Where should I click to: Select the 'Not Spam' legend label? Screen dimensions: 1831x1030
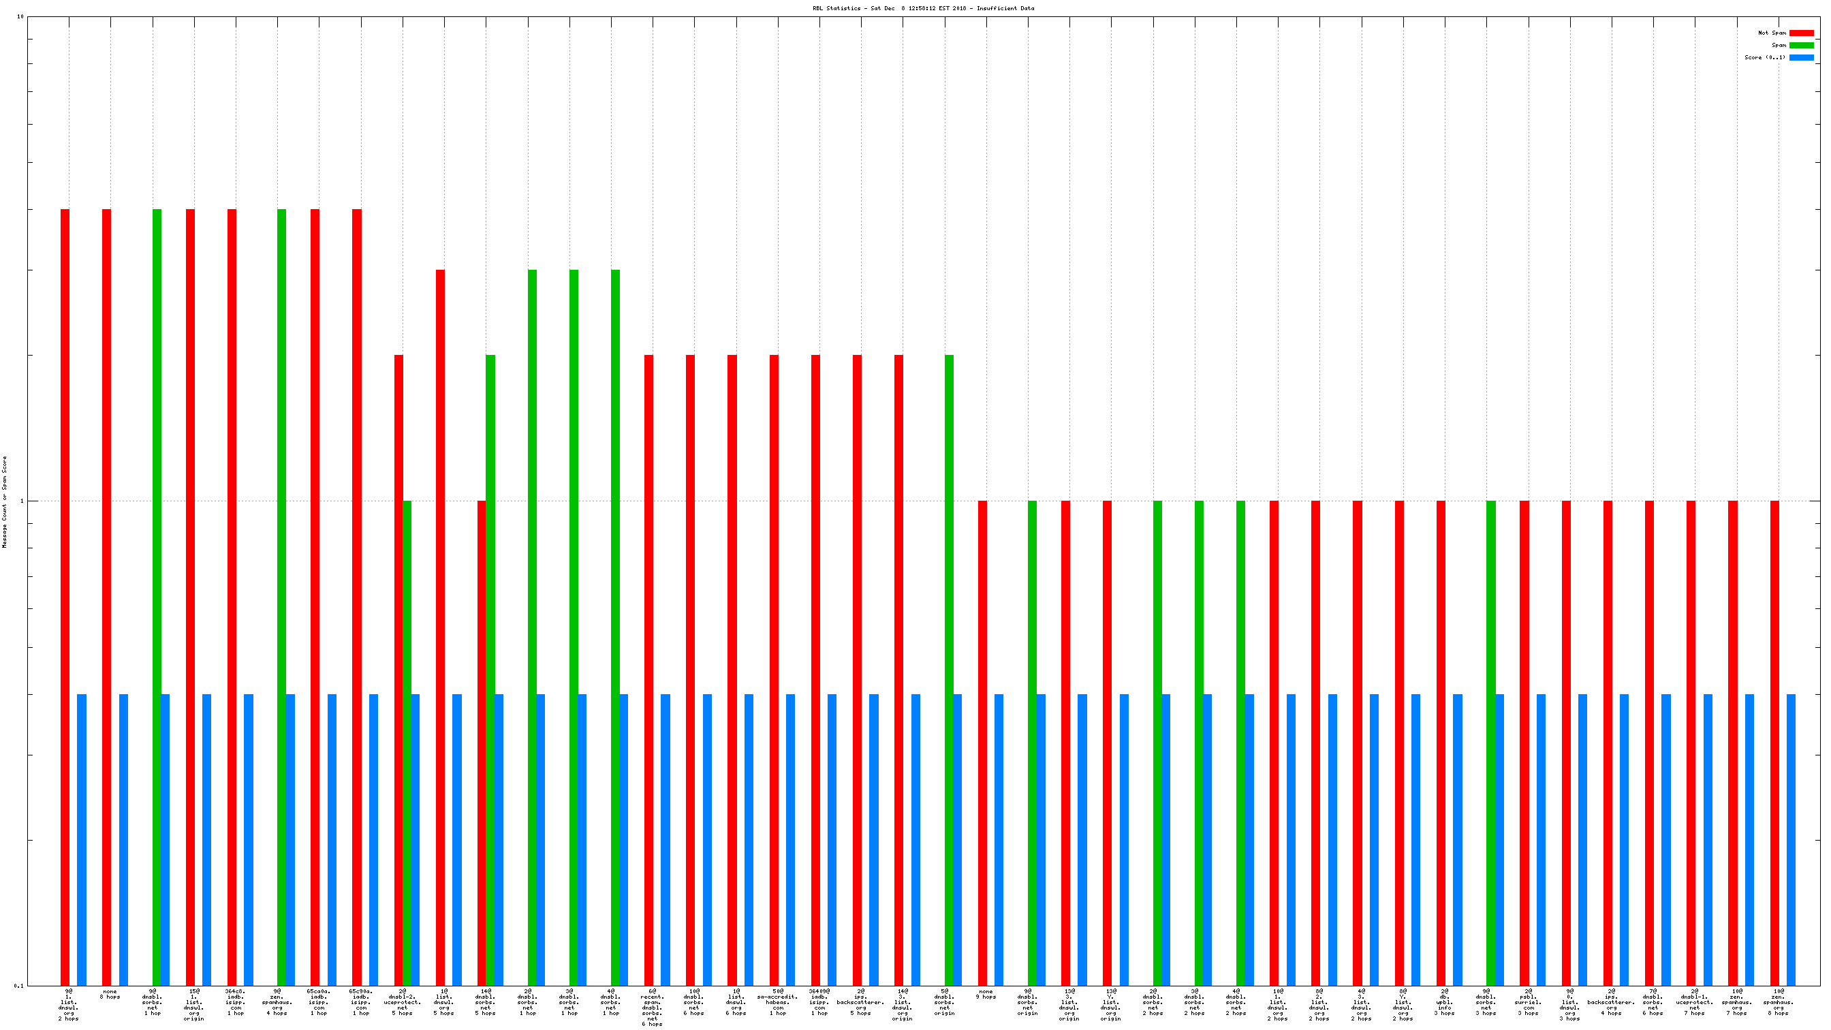point(1771,33)
